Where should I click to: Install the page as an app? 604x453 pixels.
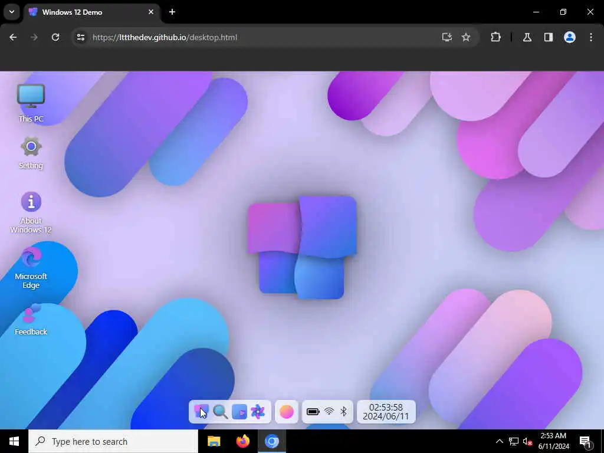[447, 37]
